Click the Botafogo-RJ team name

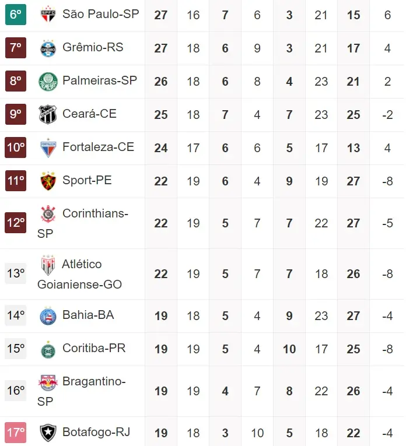(x=96, y=432)
